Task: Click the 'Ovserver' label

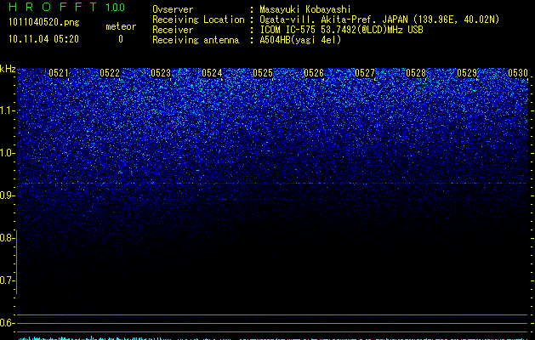Action: pyautogui.click(x=173, y=9)
